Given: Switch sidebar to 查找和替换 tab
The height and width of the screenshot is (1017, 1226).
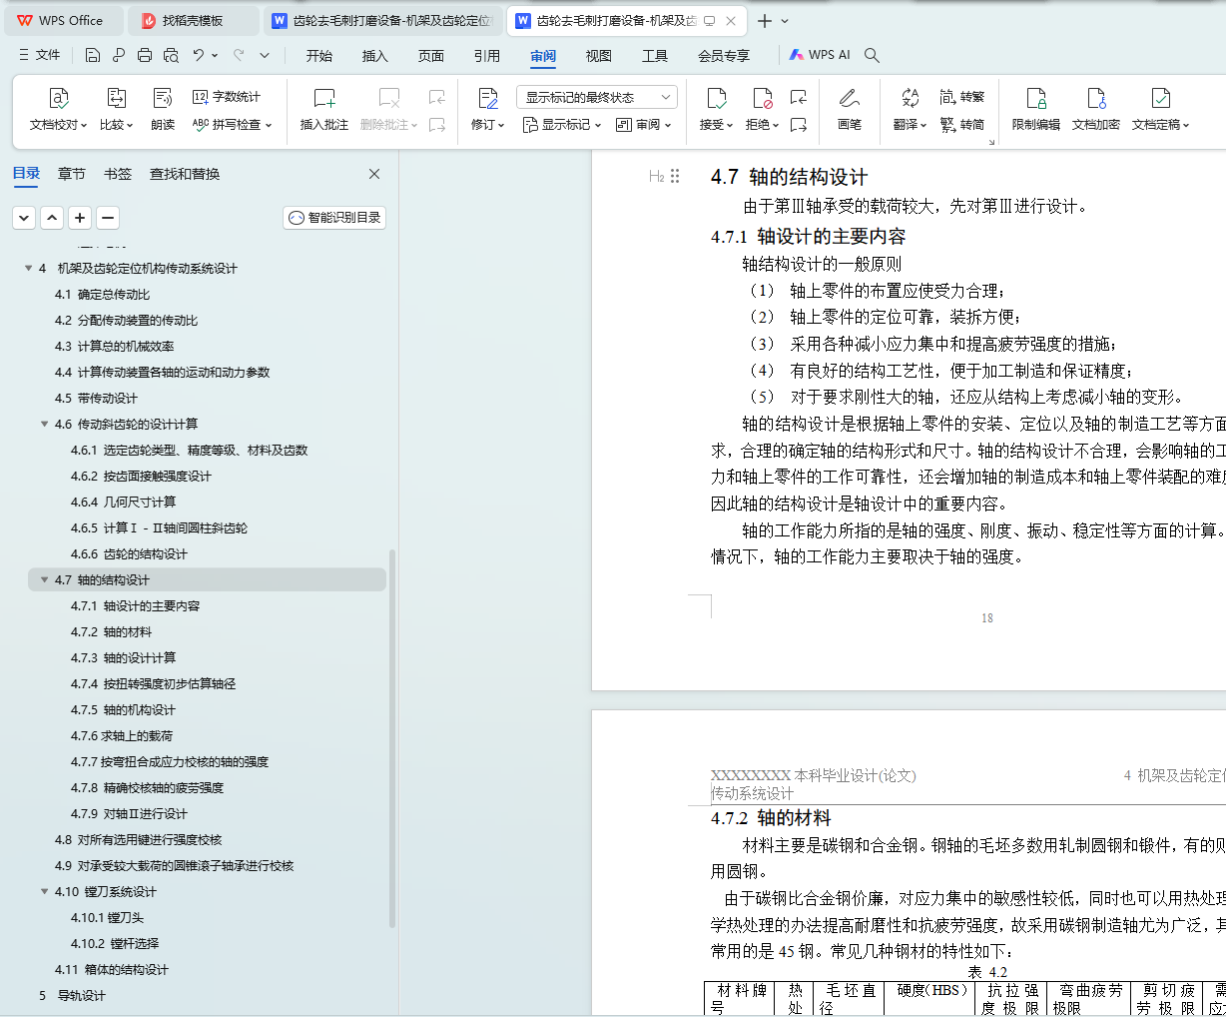Looking at the screenshot, I should (185, 174).
